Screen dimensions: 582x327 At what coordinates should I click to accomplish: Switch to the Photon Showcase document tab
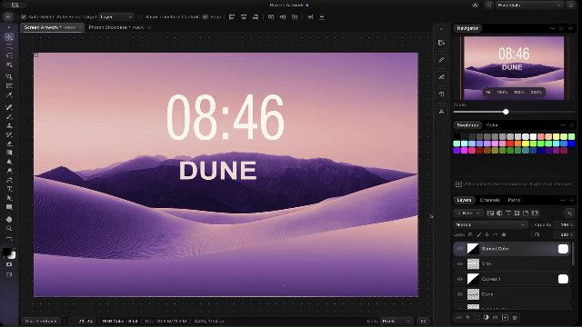[x=115, y=27]
